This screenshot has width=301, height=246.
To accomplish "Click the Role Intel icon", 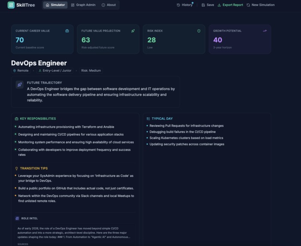I will click(17, 219).
